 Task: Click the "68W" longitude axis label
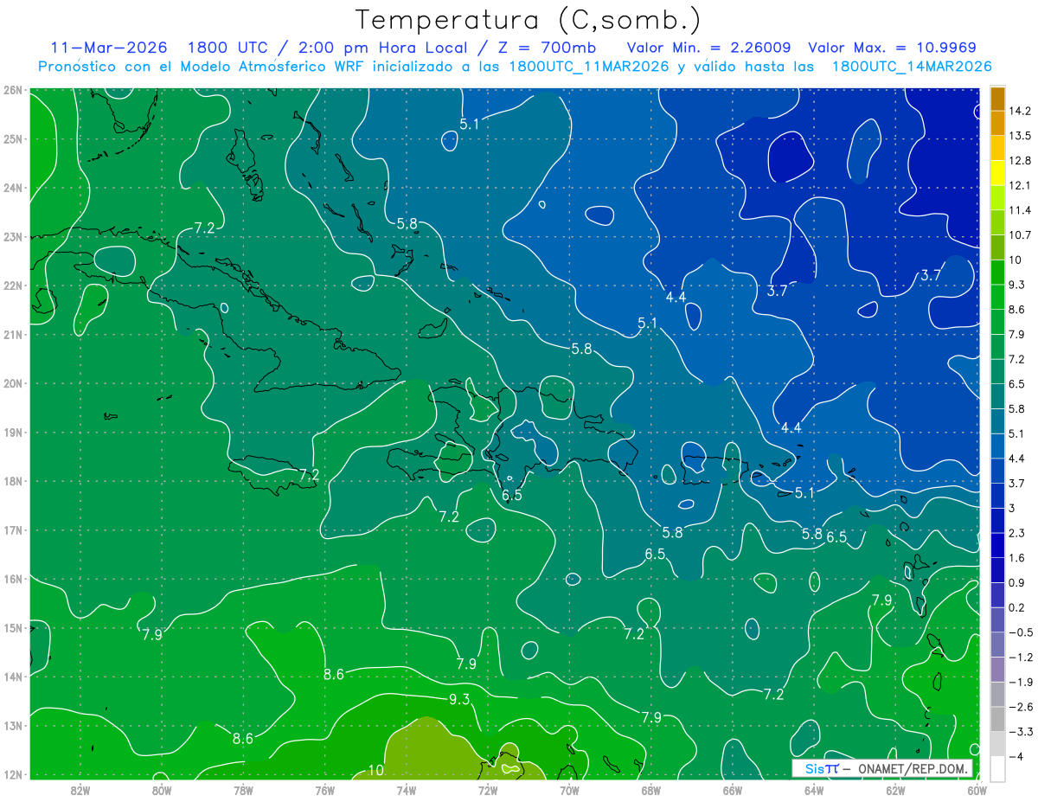[650, 790]
